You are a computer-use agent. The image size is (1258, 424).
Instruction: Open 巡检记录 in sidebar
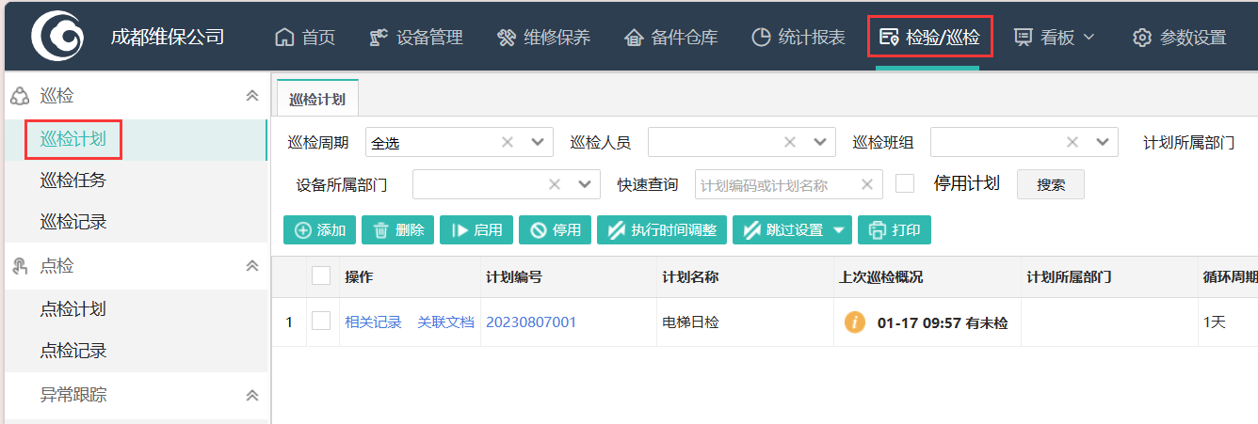click(x=73, y=222)
